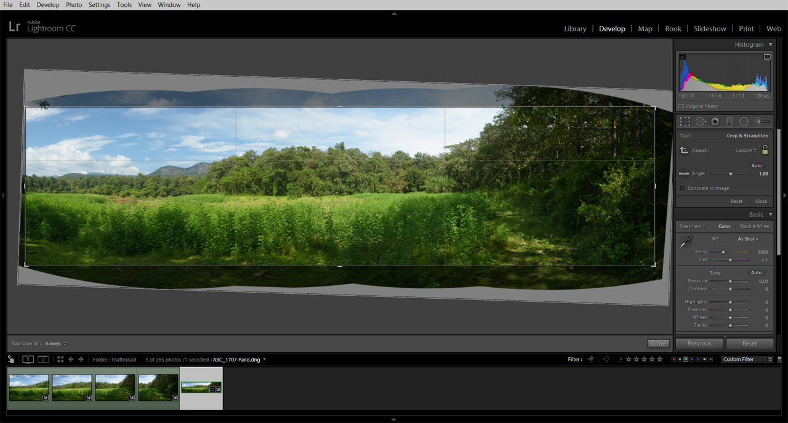Open the Aspect Custom dropdown
Screen dimensions: 788x423
[746, 150]
